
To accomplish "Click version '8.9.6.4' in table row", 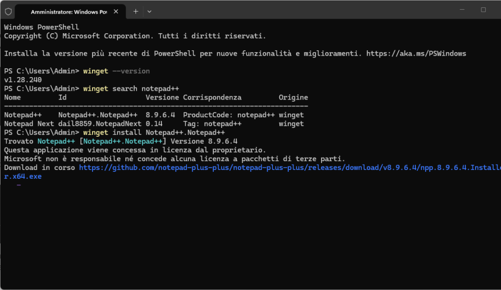I will tap(160, 115).
